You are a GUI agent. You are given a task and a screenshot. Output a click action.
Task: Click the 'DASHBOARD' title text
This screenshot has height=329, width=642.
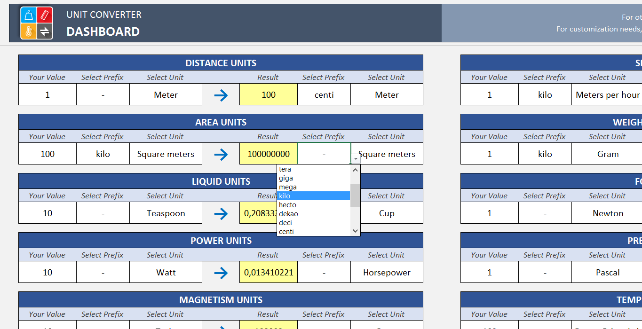pyautogui.click(x=103, y=31)
